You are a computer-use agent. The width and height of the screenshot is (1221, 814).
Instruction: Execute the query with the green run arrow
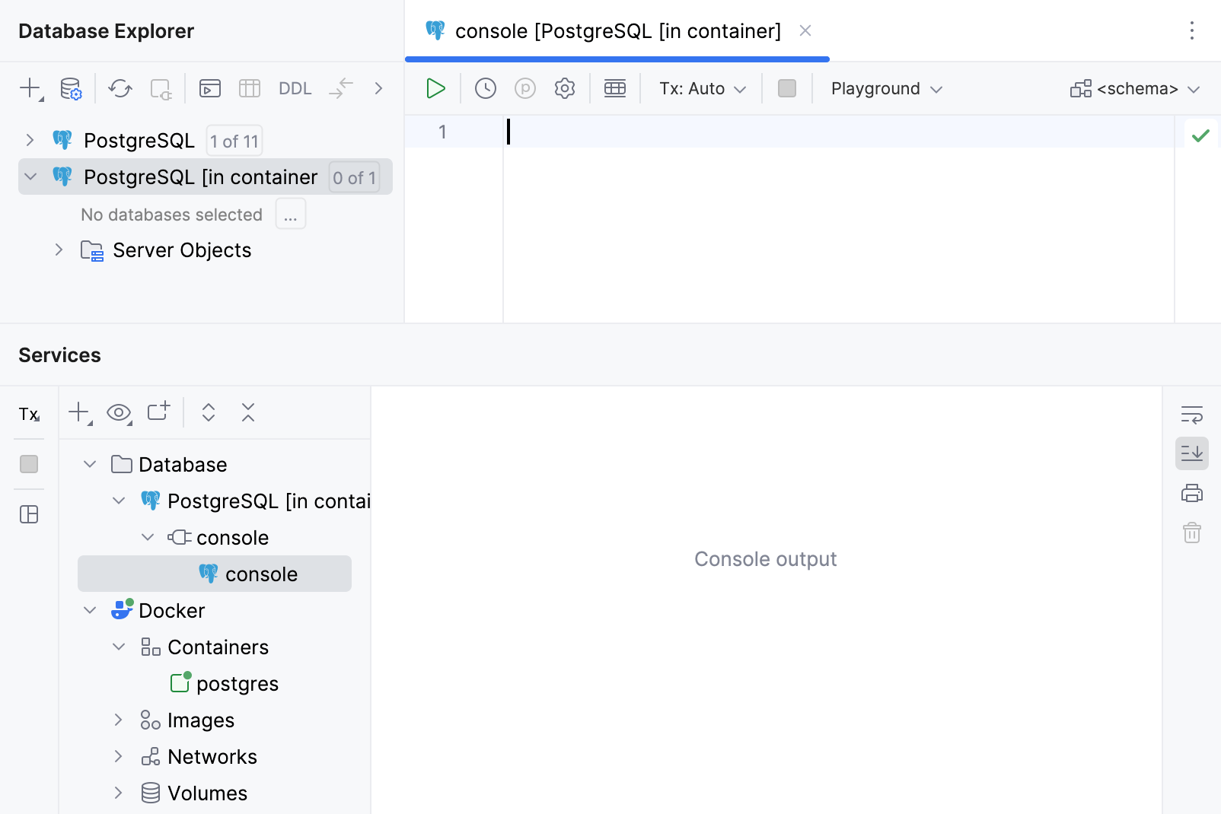(435, 88)
